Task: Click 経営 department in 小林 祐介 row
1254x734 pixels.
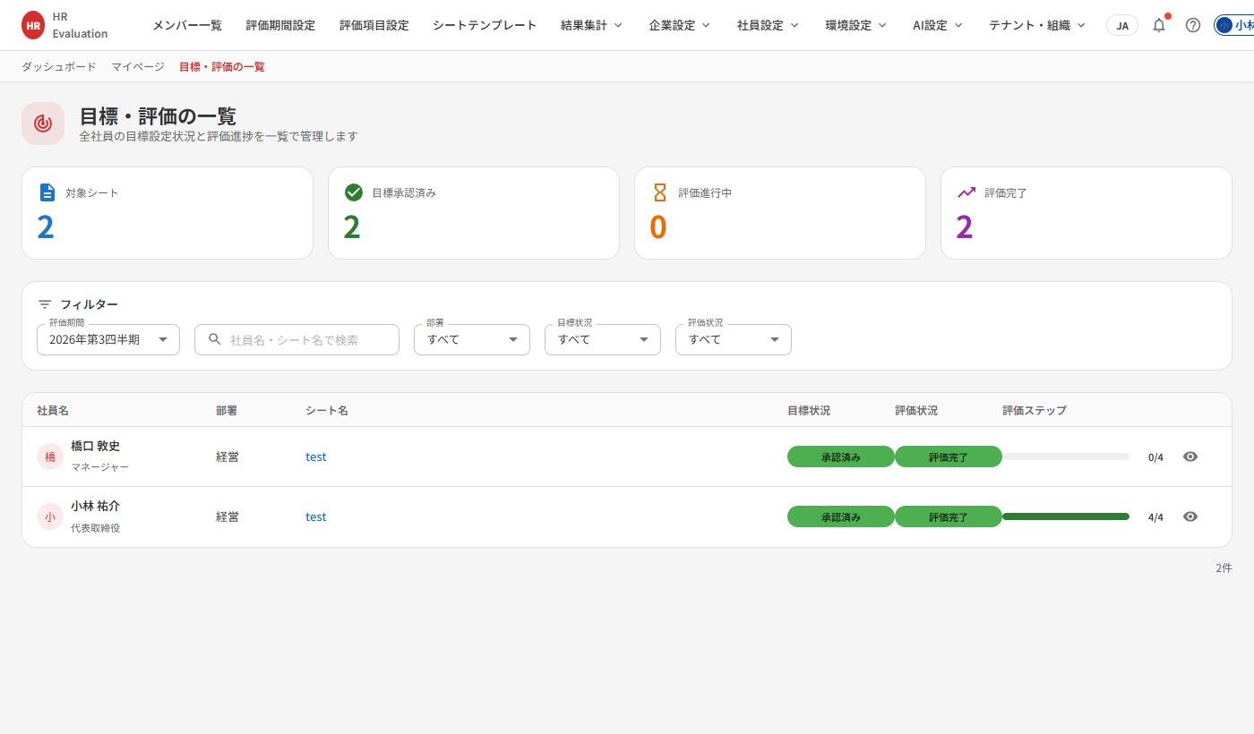Action: coord(228,516)
